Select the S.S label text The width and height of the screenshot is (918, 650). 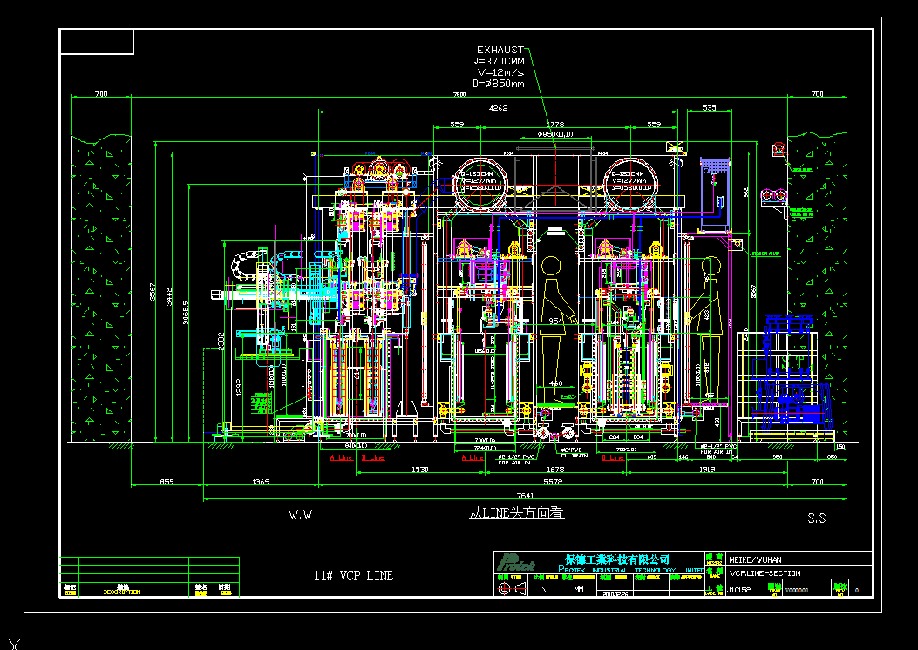click(817, 518)
